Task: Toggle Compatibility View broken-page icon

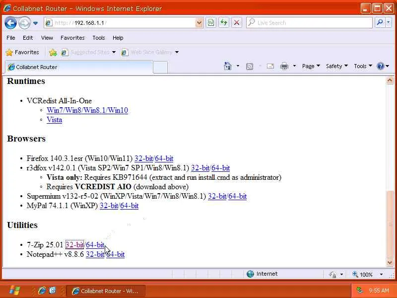Action: point(210,23)
